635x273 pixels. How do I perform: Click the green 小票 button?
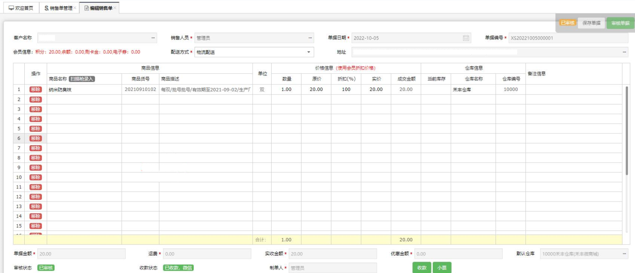click(x=442, y=268)
